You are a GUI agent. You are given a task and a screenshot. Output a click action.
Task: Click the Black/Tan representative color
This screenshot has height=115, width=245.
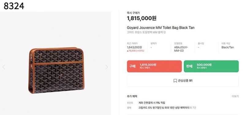pos(228,47)
